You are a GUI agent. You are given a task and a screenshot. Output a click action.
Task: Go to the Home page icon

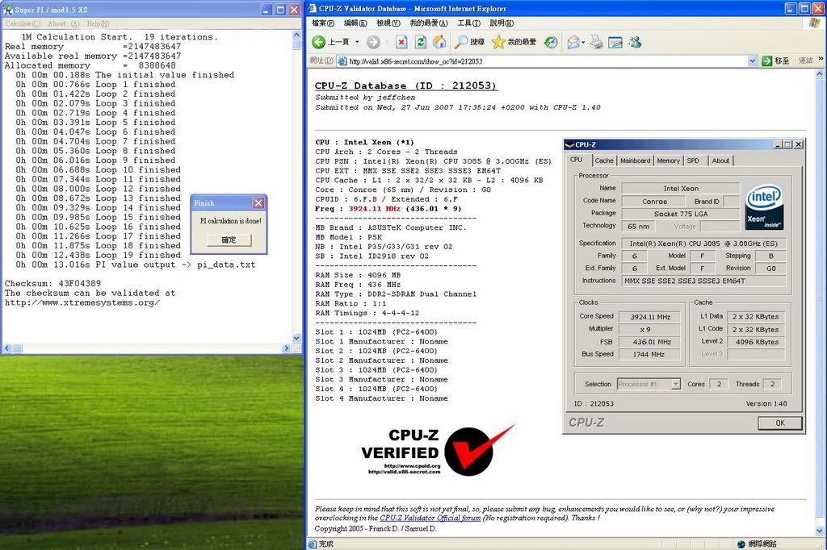pyautogui.click(x=439, y=42)
